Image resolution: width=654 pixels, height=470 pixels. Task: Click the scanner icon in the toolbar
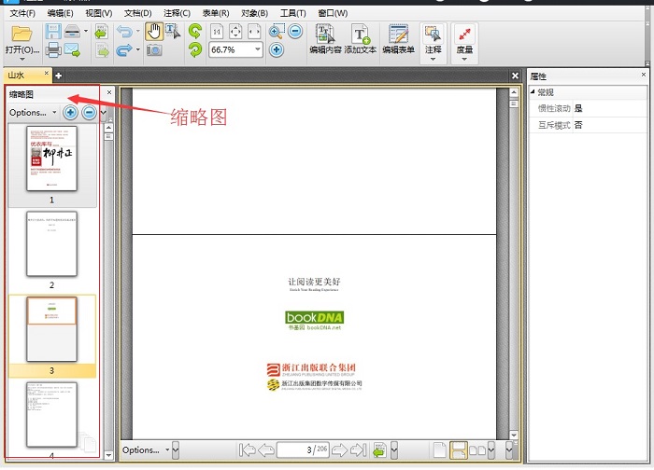[x=72, y=31]
